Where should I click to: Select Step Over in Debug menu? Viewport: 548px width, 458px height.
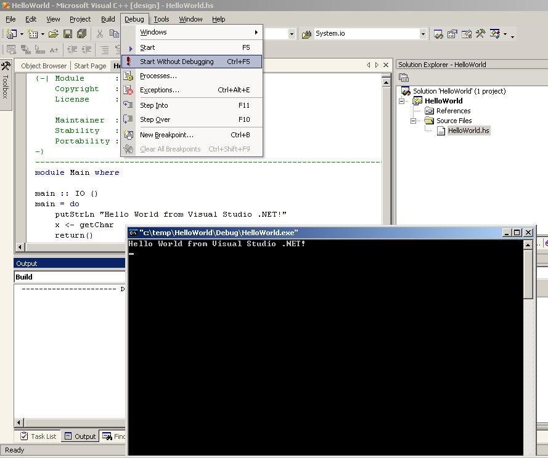click(192, 119)
